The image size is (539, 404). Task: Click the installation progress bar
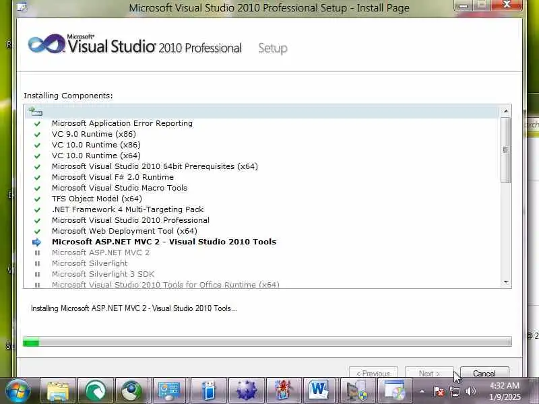267,341
